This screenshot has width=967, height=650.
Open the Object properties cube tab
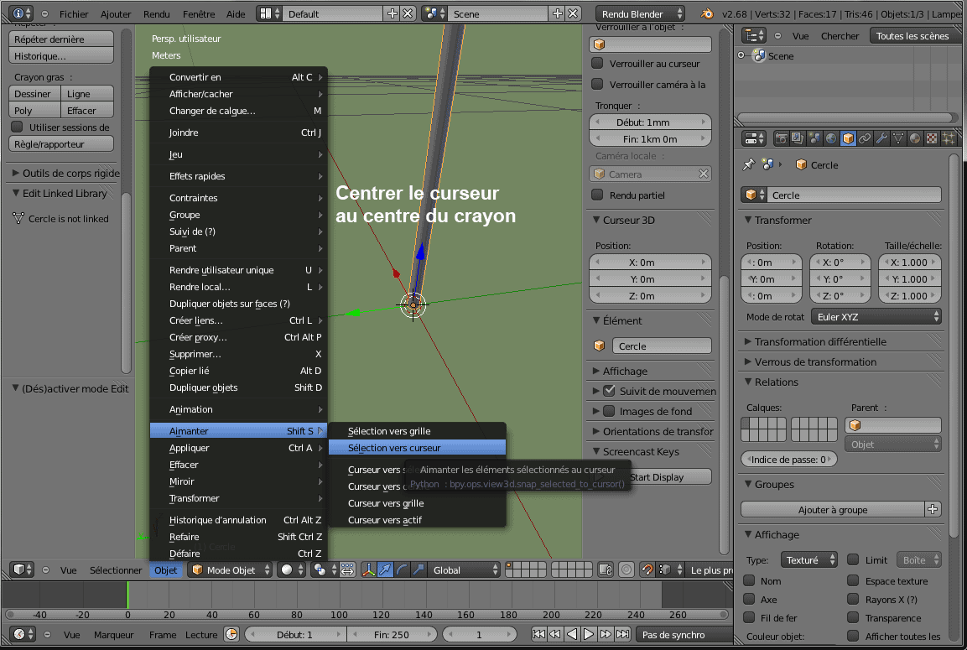tap(848, 138)
